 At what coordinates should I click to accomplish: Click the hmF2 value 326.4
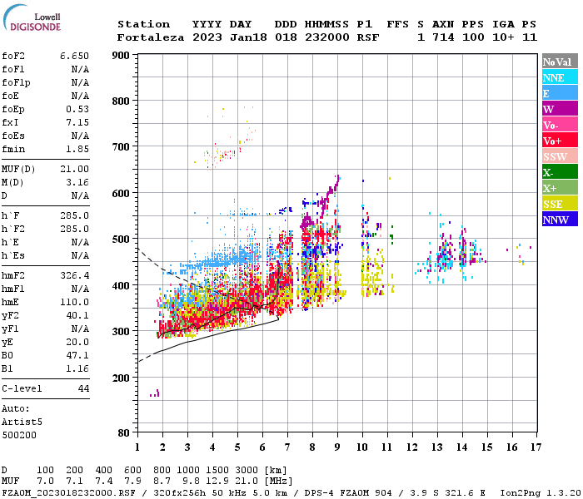pos(75,276)
